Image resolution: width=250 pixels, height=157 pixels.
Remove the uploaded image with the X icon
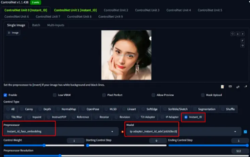pyautogui.click(x=243, y=34)
